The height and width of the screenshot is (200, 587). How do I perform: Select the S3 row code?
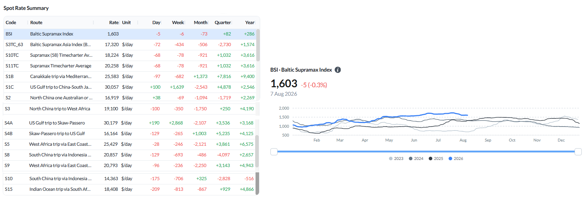pos(7,109)
